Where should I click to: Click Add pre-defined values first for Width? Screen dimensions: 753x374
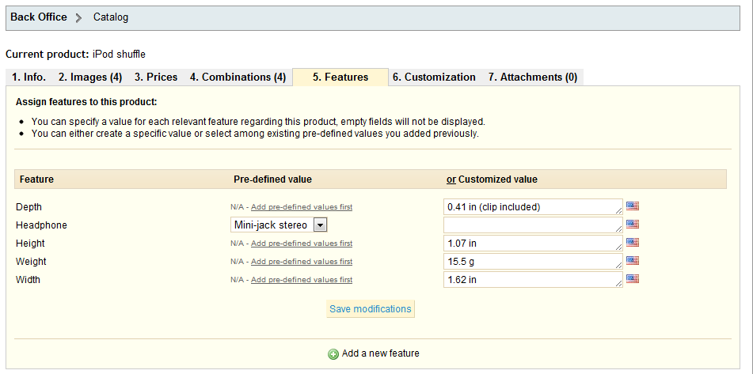[x=302, y=280]
